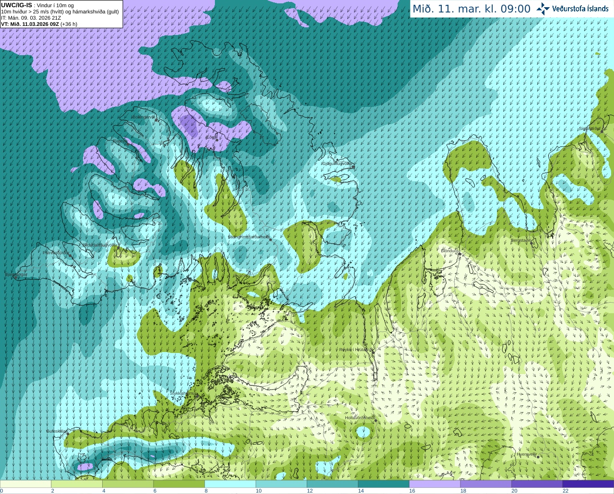Click the 6–8 m/s olive green legend swatch
This screenshot has width=614, height=494.
tap(179, 484)
